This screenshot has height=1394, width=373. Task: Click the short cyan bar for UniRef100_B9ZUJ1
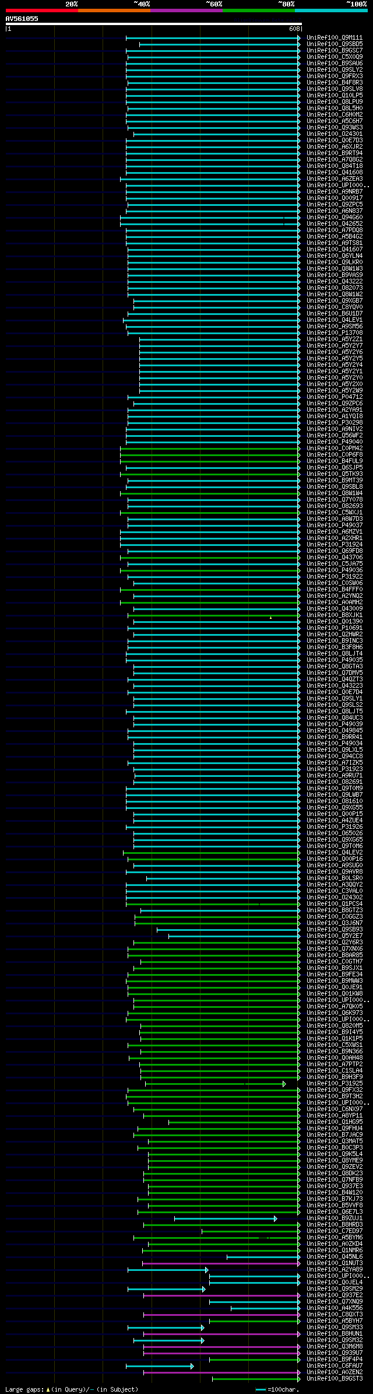click(226, 1218)
